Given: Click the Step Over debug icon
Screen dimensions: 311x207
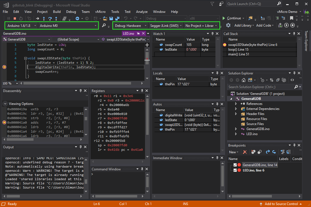Looking at the screenshot, I should [x=50, y=18].
